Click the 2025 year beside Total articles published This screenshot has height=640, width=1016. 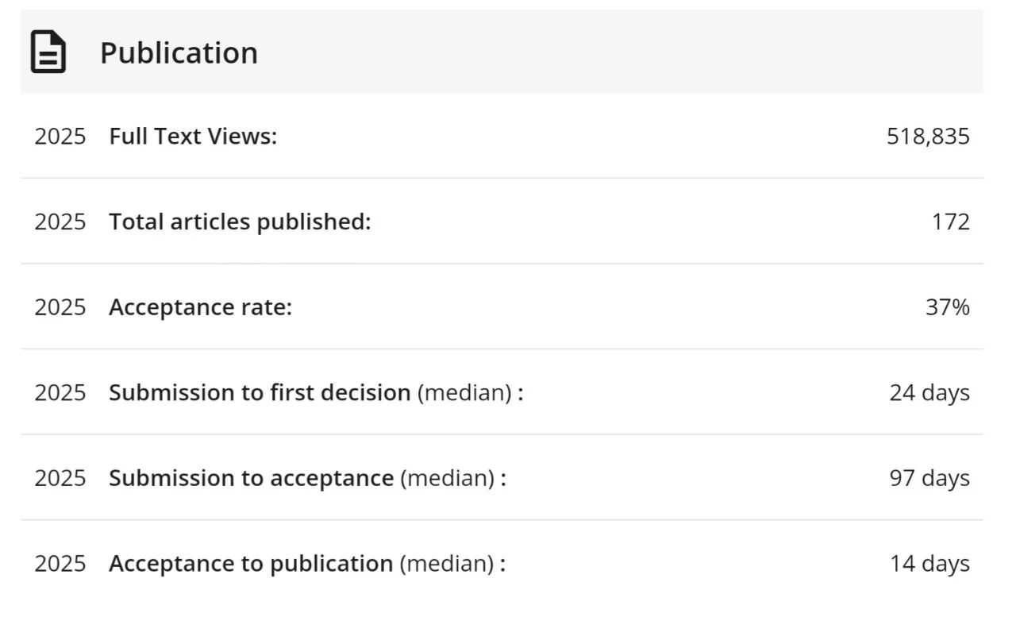point(60,222)
